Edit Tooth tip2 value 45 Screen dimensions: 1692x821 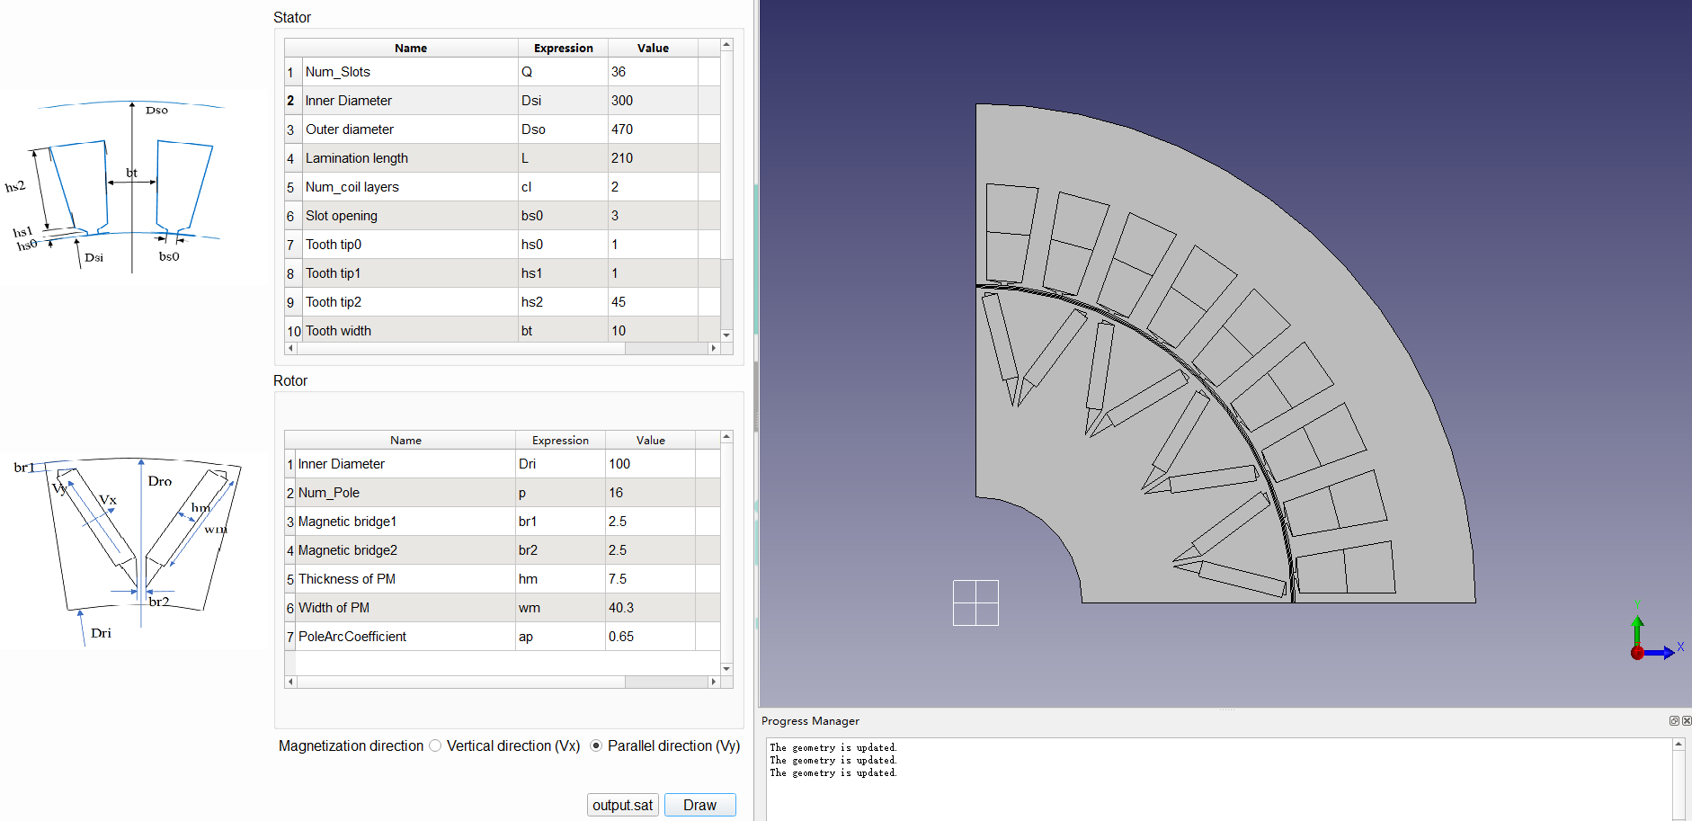pos(654,302)
